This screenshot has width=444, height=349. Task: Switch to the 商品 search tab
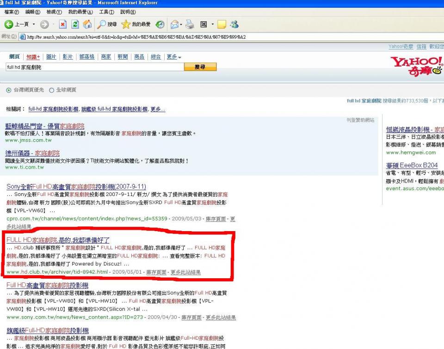tap(139, 56)
